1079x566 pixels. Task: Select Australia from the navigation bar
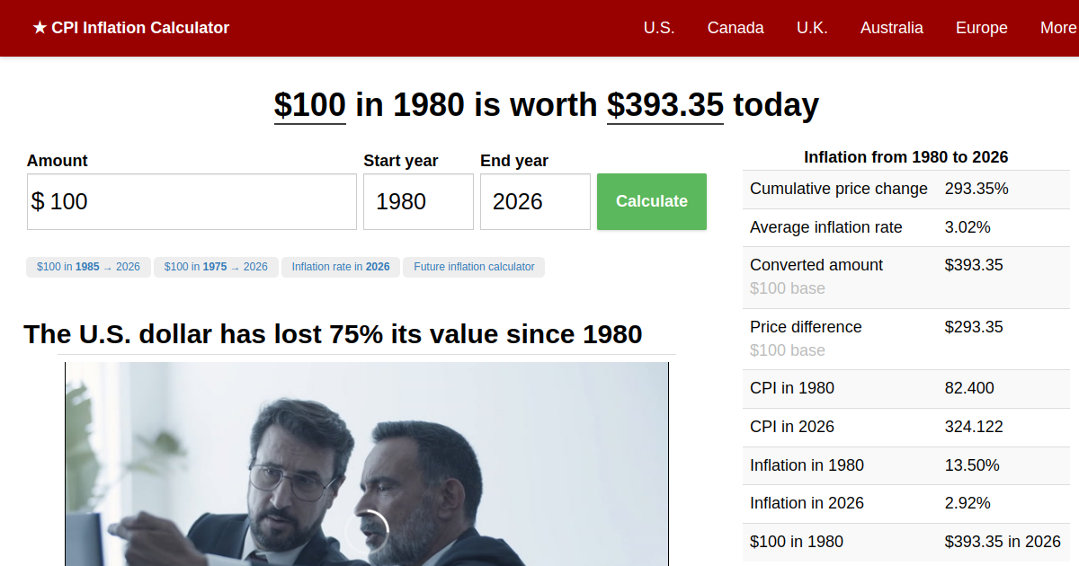click(x=891, y=28)
